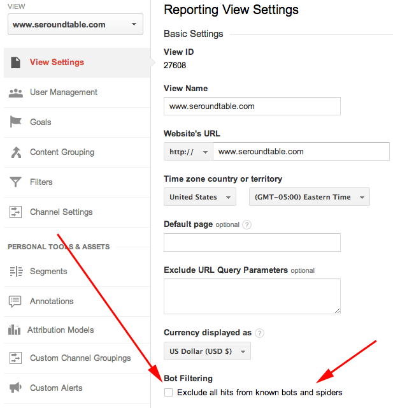Click the Channel Settings icon

(15, 212)
